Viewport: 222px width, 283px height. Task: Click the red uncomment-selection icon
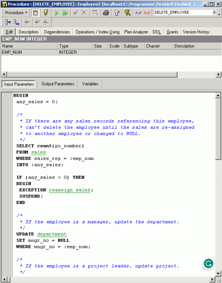point(147,13)
